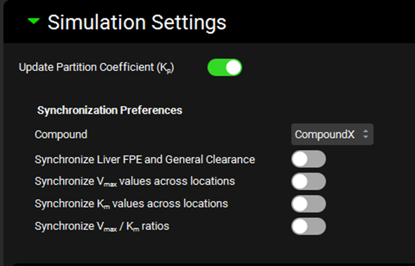Viewport: 415px width, 266px height.
Task: Click the Synchronize Liver FPE label text
Action: click(x=144, y=159)
